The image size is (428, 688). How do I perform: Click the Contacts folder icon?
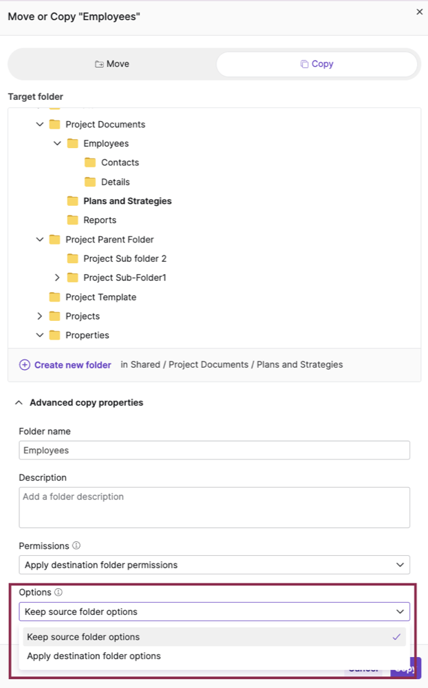click(90, 163)
